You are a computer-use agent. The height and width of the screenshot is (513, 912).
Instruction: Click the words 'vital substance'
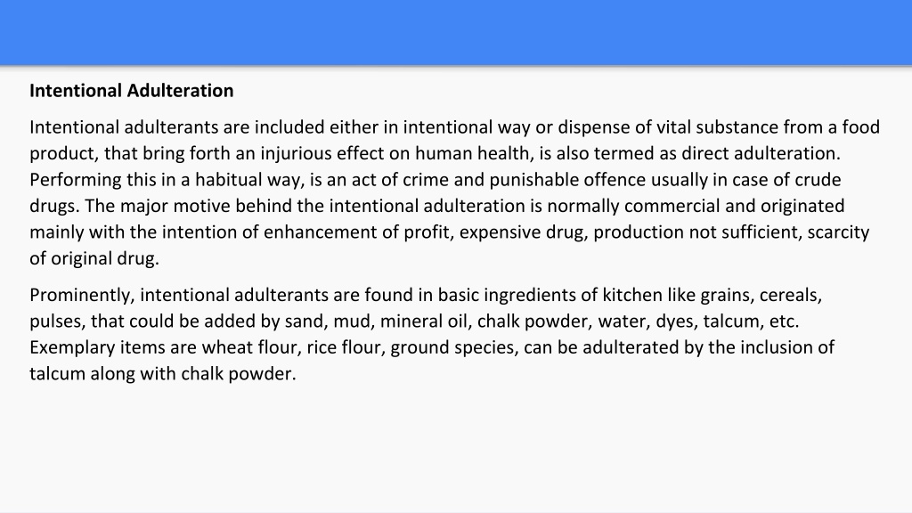[x=696, y=127]
